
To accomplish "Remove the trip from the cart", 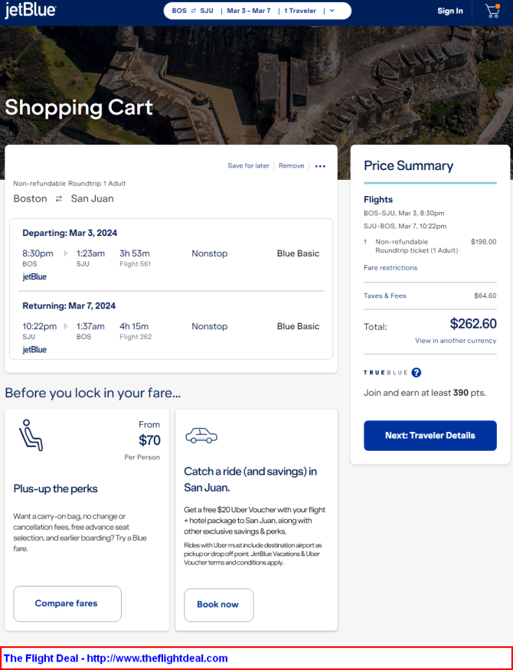I will tap(291, 165).
